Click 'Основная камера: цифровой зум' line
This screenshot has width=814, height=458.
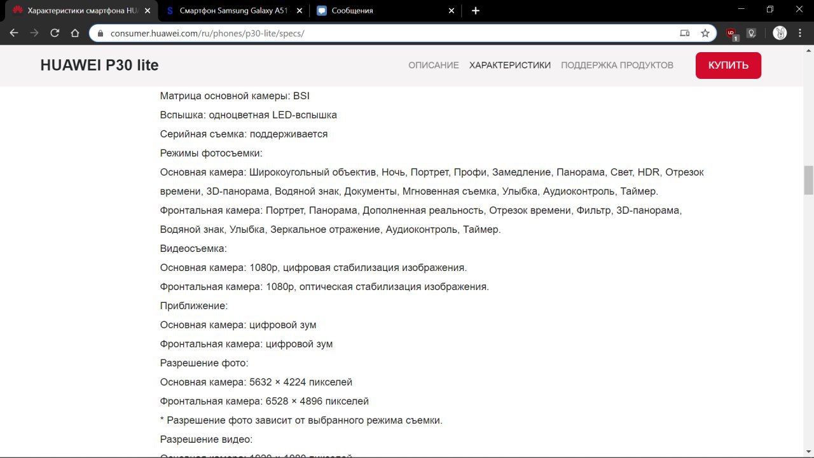click(x=238, y=325)
